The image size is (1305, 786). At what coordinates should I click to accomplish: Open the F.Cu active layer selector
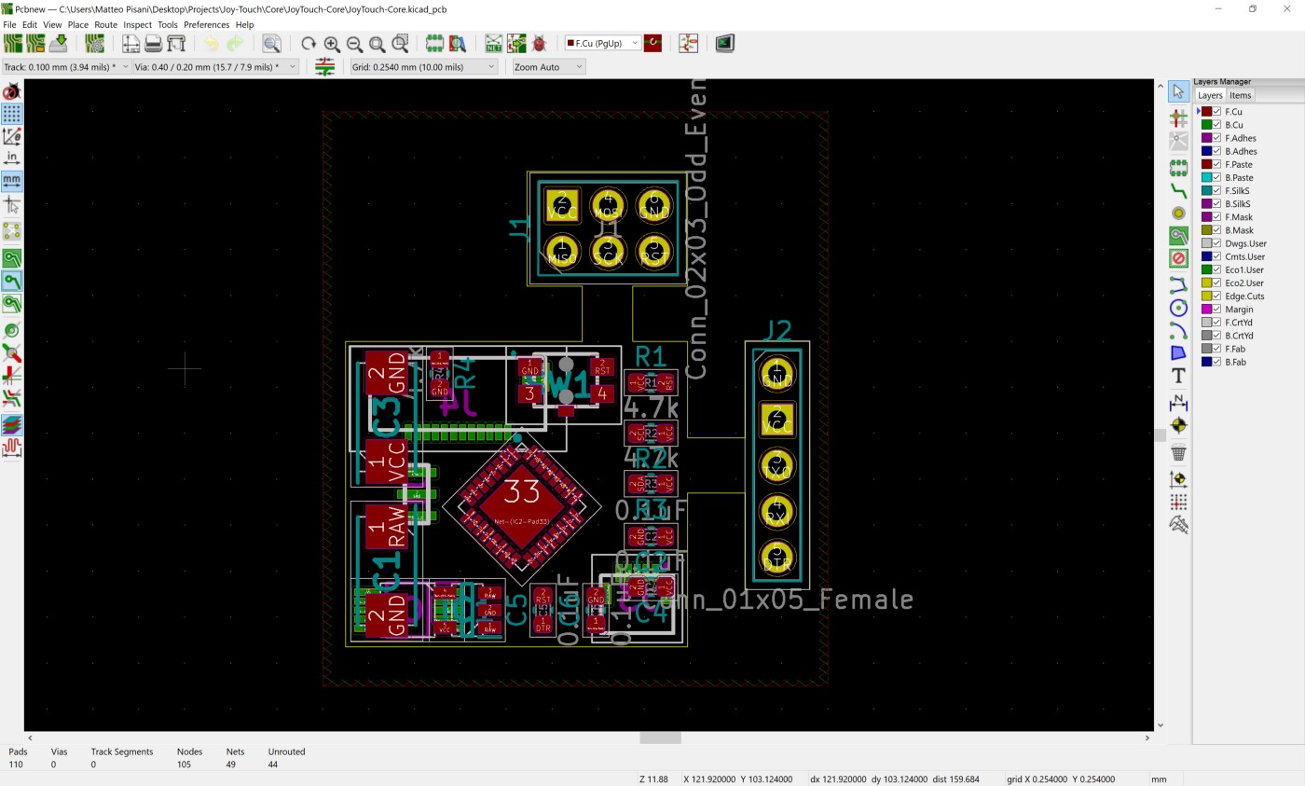[x=602, y=43]
